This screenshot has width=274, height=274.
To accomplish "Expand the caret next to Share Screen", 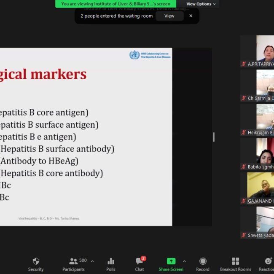I will tap(184, 261).
